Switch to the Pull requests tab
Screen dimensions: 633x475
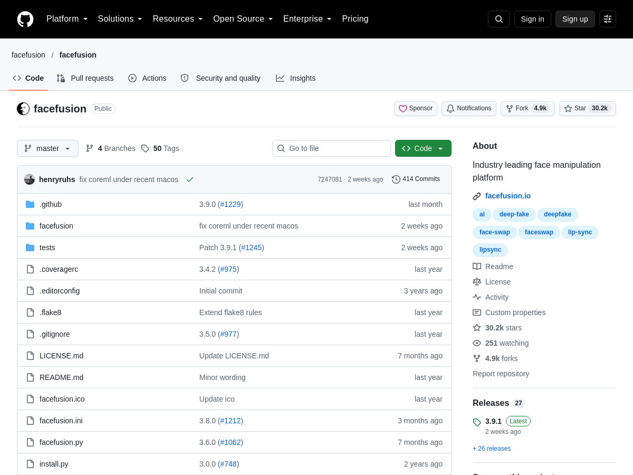(x=85, y=78)
